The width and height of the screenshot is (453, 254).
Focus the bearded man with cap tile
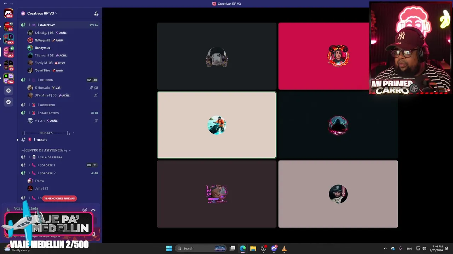point(338,194)
